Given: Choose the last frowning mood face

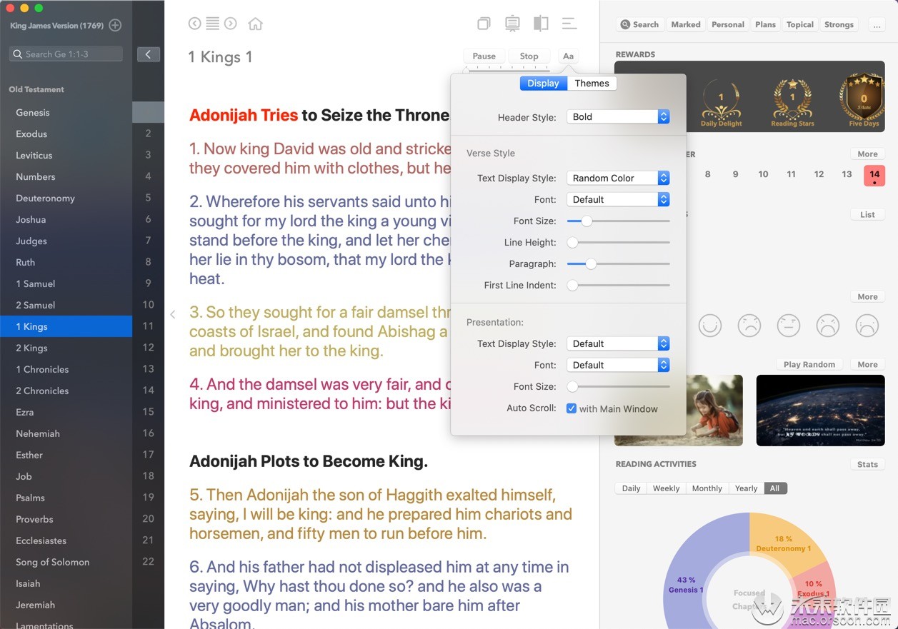Looking at the screenshot, I should pos(867,326).
